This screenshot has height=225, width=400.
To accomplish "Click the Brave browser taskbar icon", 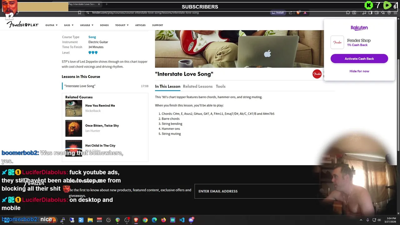I will [x=136, y=220].
